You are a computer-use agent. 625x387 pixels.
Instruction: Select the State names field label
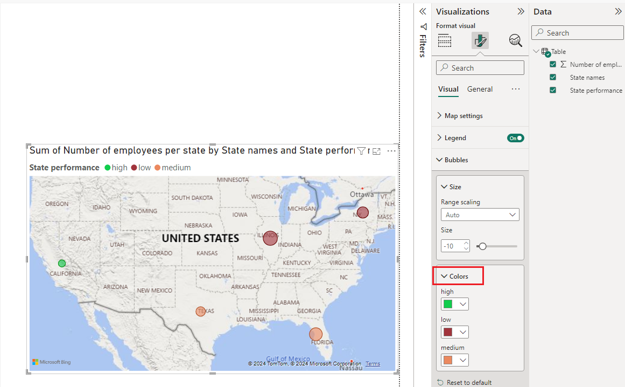(x=587, y=78)
